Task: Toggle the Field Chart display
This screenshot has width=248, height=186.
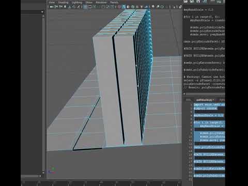Action: click(x=103, y=7)
